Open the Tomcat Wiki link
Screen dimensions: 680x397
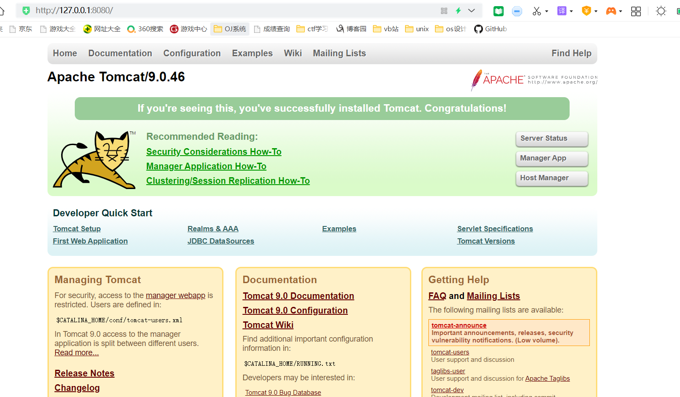[268, 325]
